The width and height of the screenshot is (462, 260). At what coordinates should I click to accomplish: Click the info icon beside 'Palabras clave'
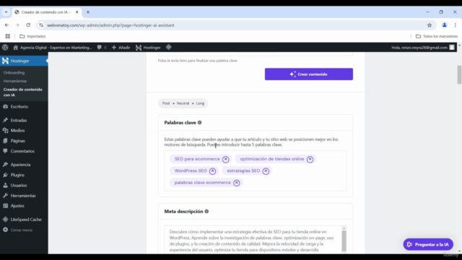[x=200, y=123]
